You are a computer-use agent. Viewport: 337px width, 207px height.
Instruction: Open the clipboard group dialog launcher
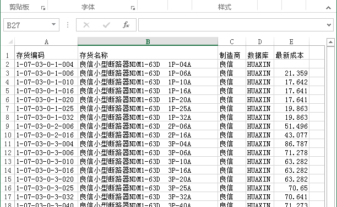[43, 8]
